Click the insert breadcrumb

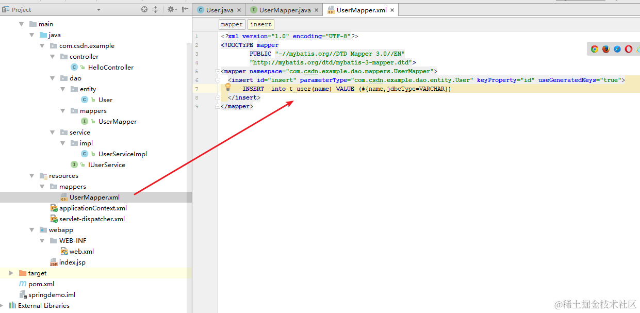[x=261, y=24]
